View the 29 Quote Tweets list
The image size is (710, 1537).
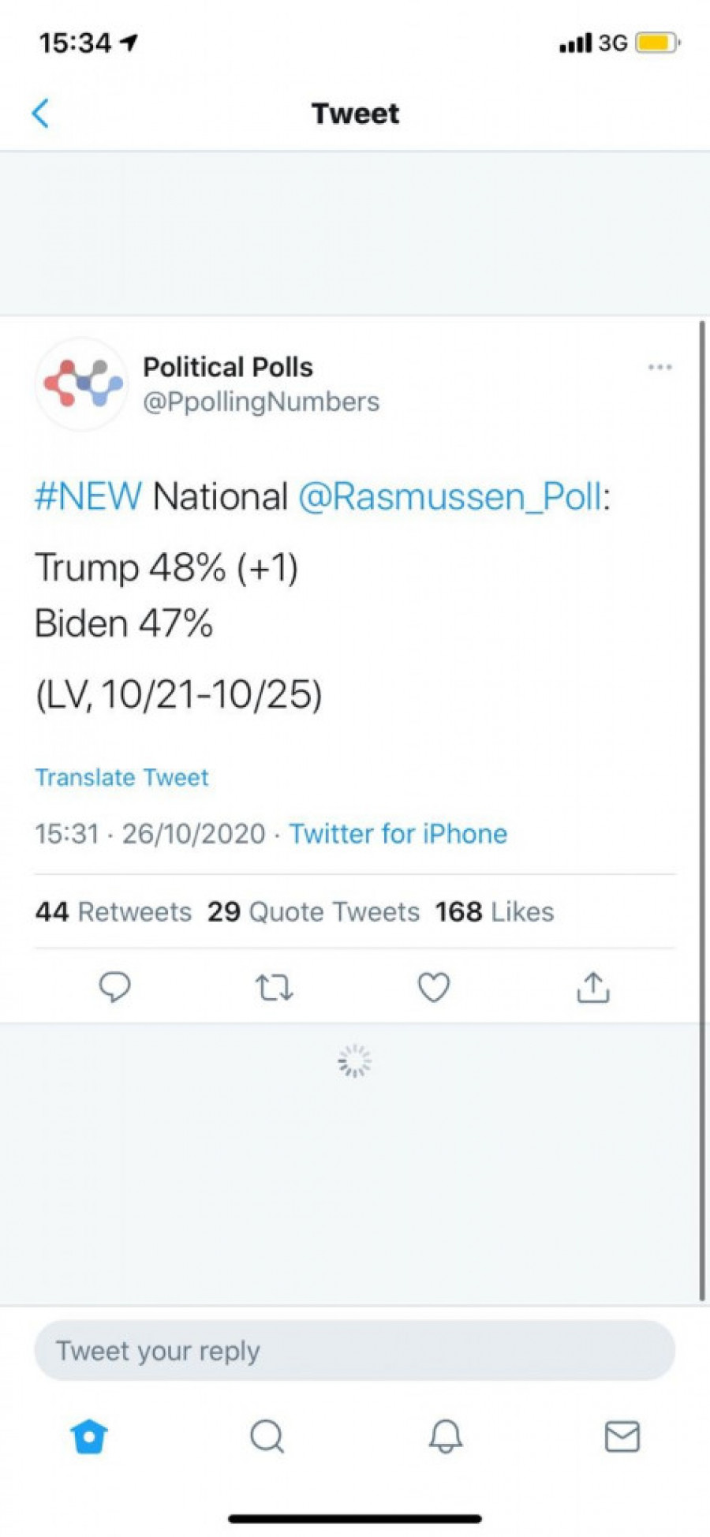[x=314, y=912]
